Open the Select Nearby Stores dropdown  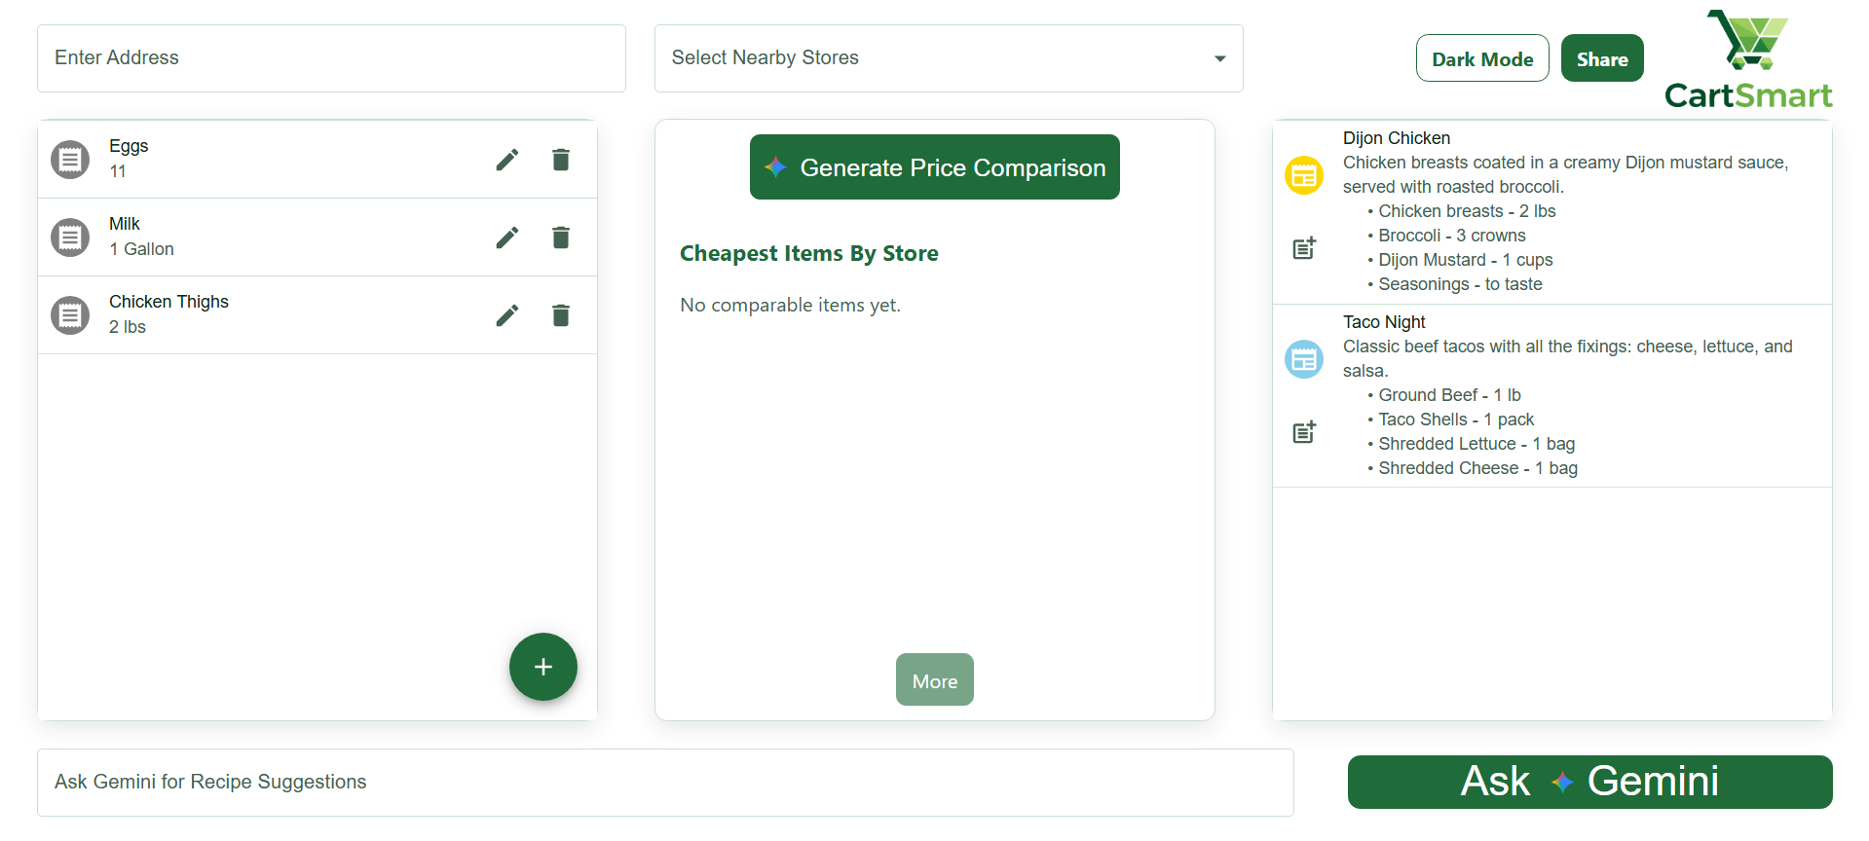click(x=948, y=58)
